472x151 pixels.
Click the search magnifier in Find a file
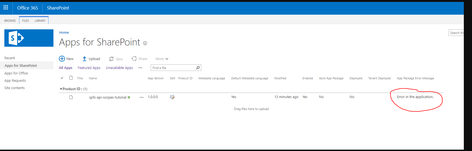[x=198, y=68]
